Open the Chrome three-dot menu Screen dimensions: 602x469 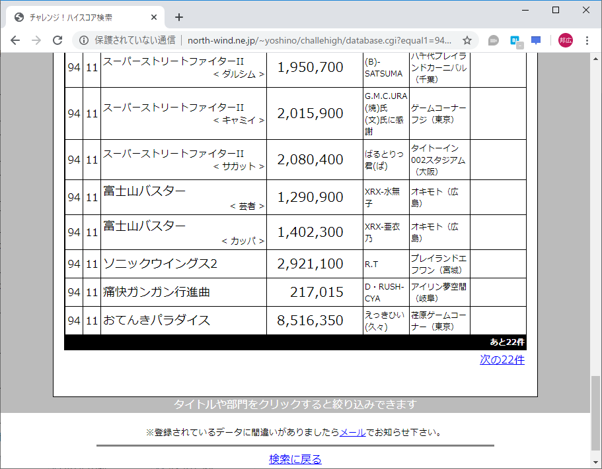pos(588,40)
